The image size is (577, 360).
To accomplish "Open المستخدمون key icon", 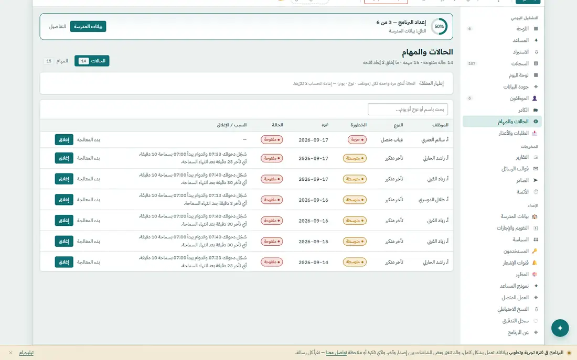I will (535, 251).
